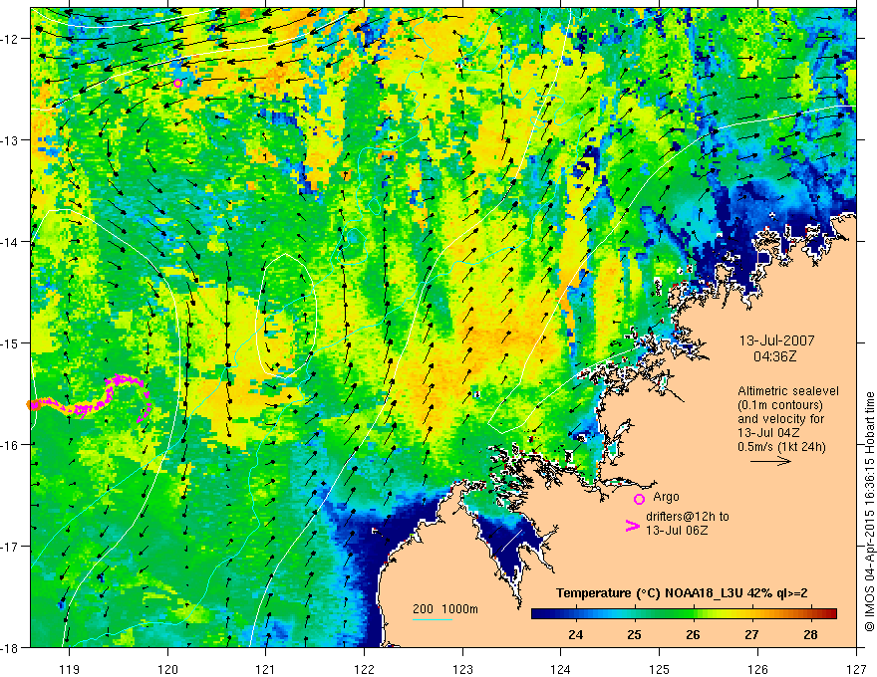
Task: Click the '127' longitude axis label
Action: tap(856, 669)
